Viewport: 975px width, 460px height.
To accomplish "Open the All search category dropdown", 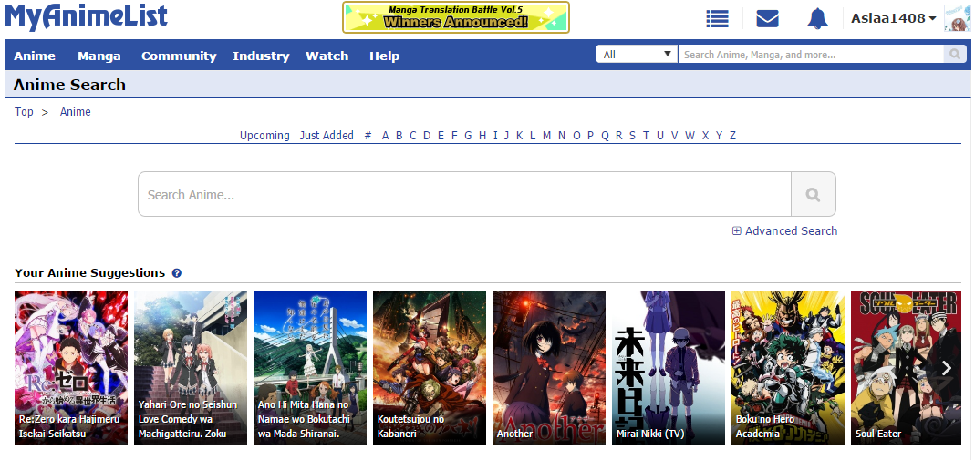I will [637, 55].
